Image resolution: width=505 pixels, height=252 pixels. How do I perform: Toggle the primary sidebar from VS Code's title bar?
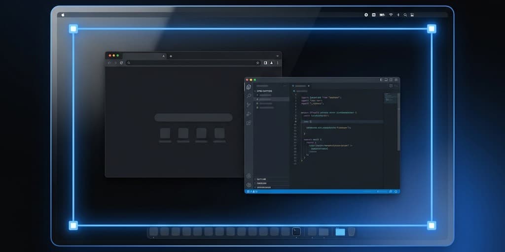(x=381, y=80)
